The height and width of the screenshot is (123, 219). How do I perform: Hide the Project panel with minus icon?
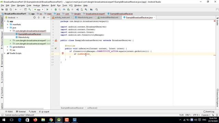[x=48, y=17]
